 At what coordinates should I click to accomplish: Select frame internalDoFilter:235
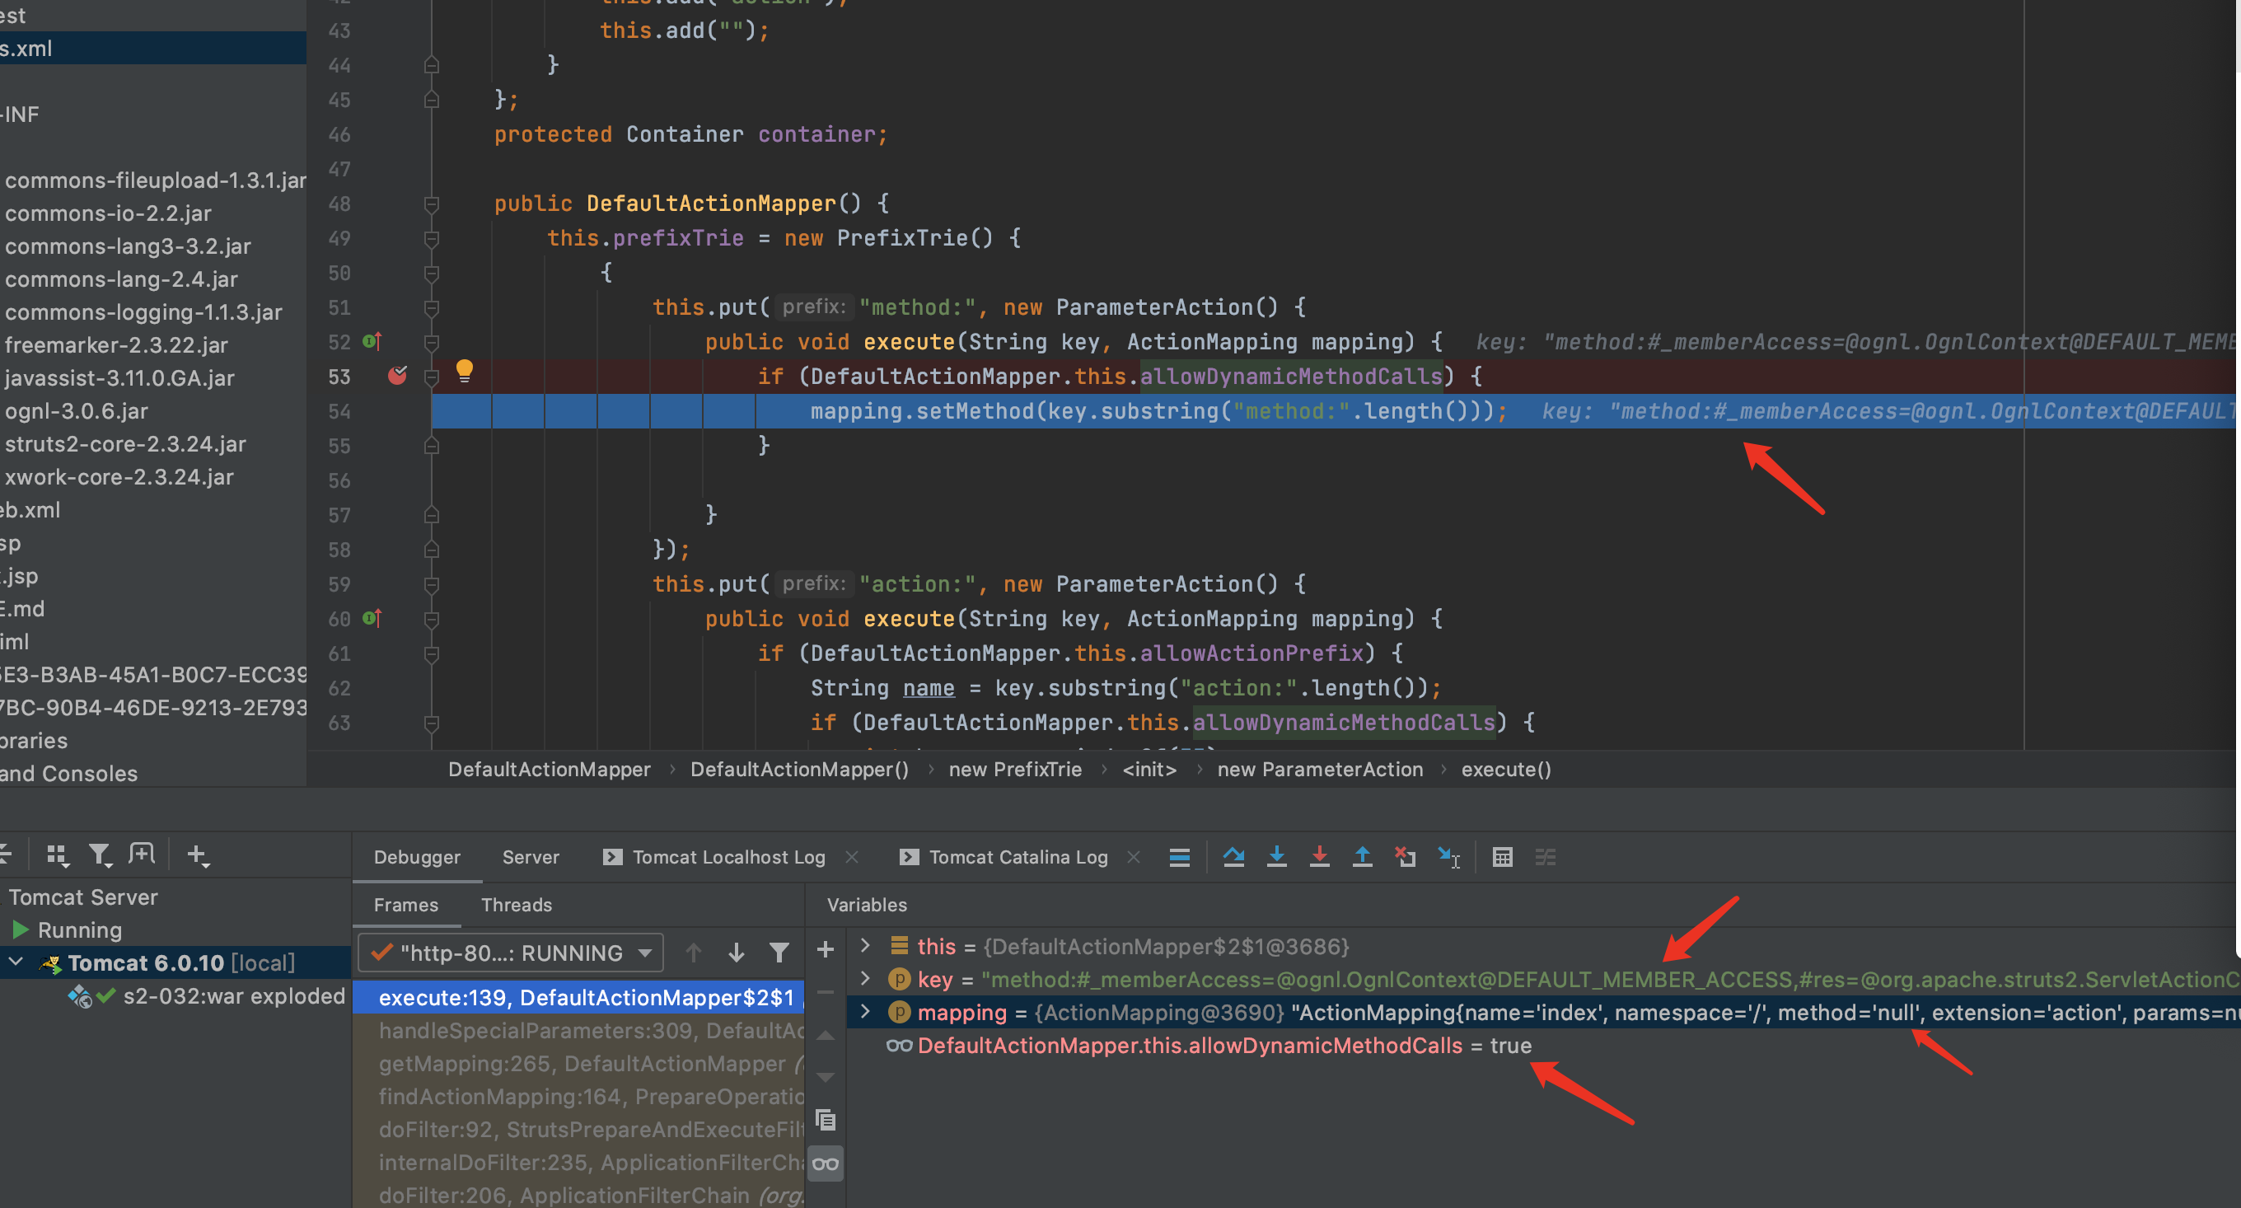click(x=579, y=1163)
